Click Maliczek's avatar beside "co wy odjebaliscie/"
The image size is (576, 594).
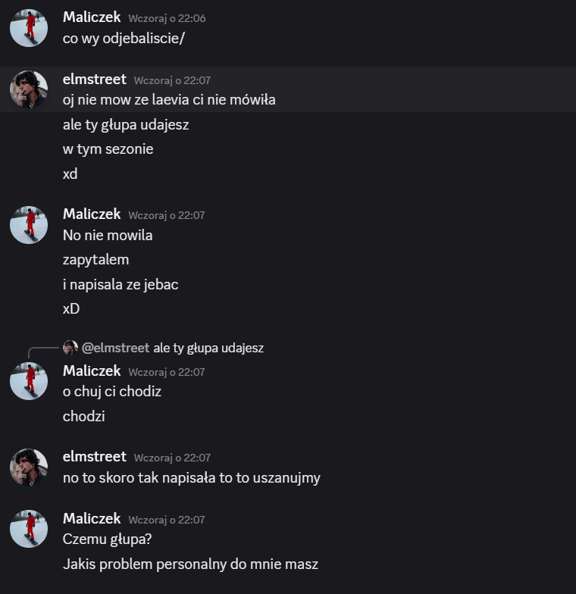coord(29,28)
